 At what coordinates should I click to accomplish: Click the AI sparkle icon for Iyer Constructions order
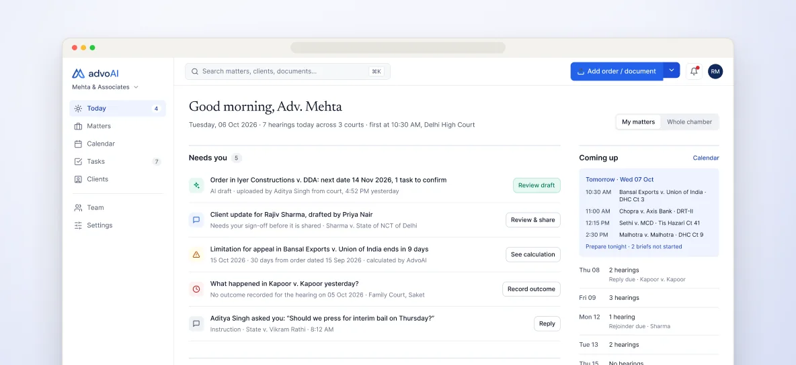[x=196, y=186]
